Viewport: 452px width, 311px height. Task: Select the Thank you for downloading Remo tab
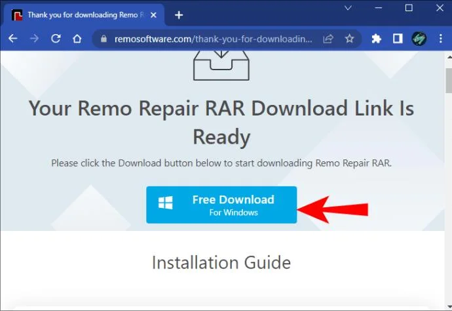84,15
